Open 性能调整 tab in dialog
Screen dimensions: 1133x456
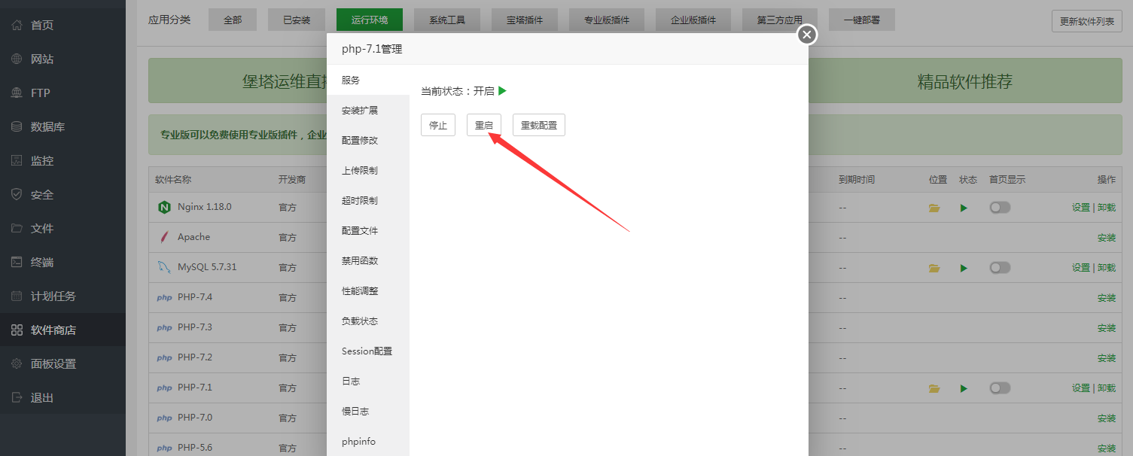(x=368, y=291)
